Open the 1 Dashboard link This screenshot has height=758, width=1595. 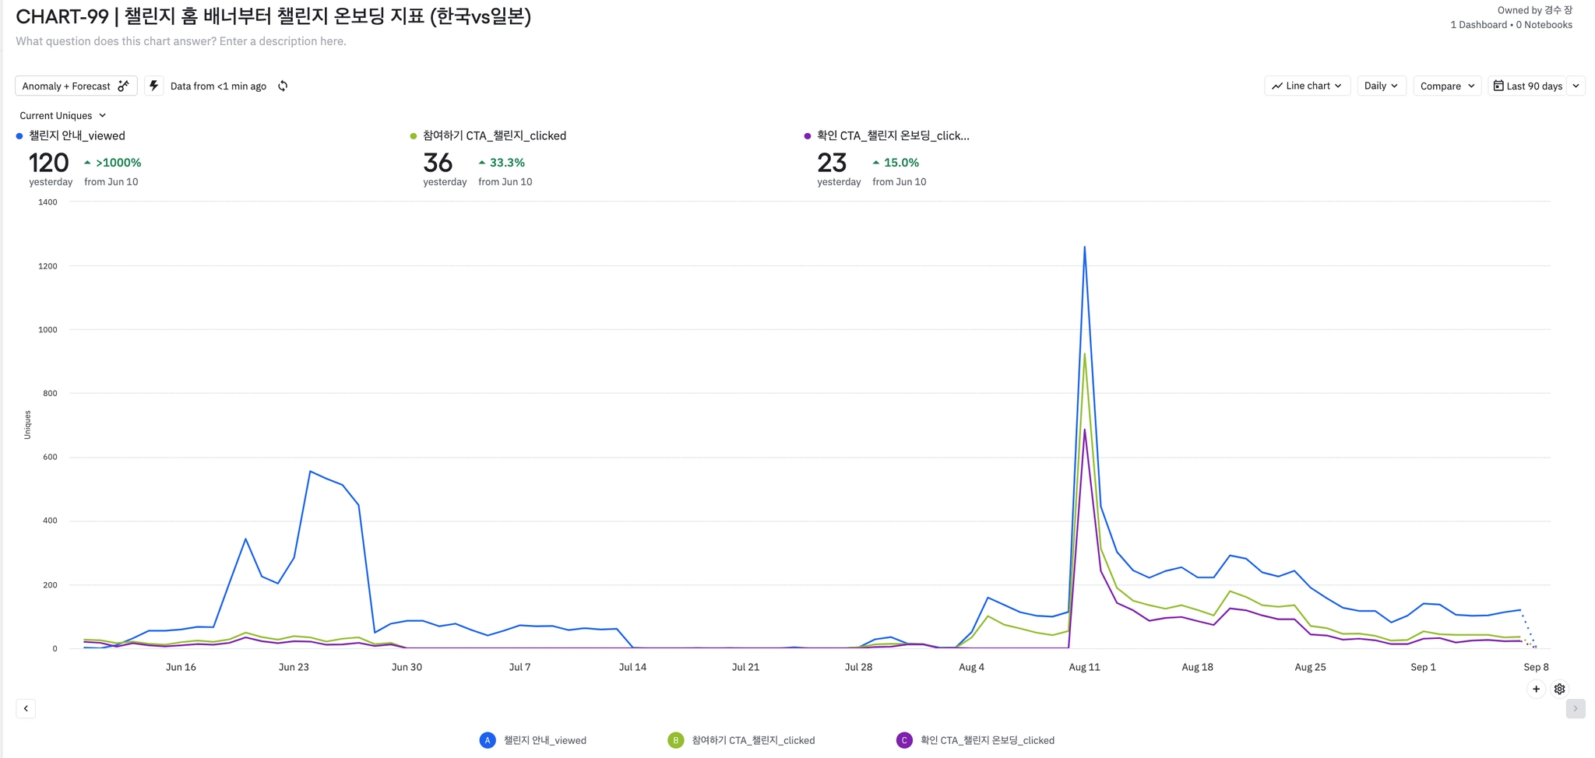click(x=1478, y=25)
